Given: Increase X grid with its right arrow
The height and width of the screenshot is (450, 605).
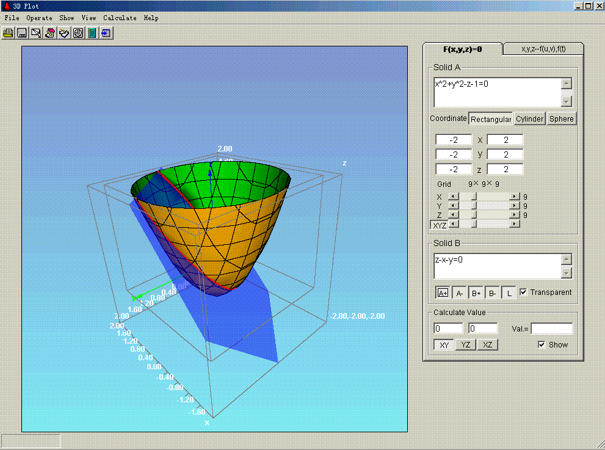Looking at the screenshot, I should (515, 197).
